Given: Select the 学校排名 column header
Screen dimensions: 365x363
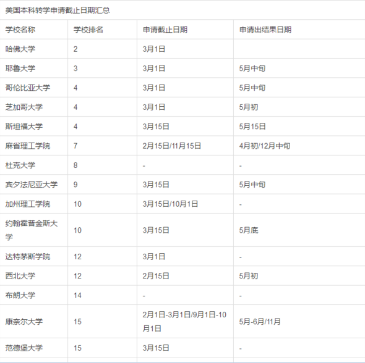Looking at the screenshot, I should tap(88, 30).
